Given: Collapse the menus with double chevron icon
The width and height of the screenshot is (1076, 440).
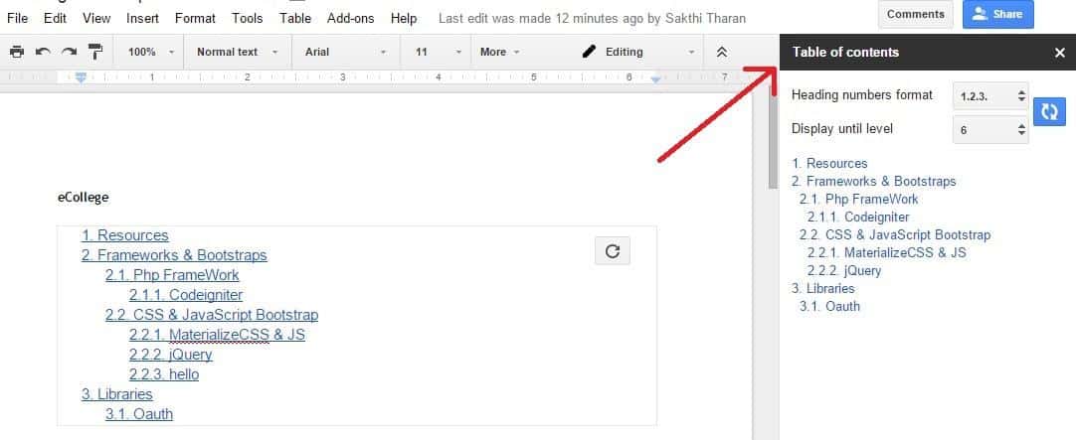Looking at the screenshot, I should pyautogui.click(x=722, y=52).
